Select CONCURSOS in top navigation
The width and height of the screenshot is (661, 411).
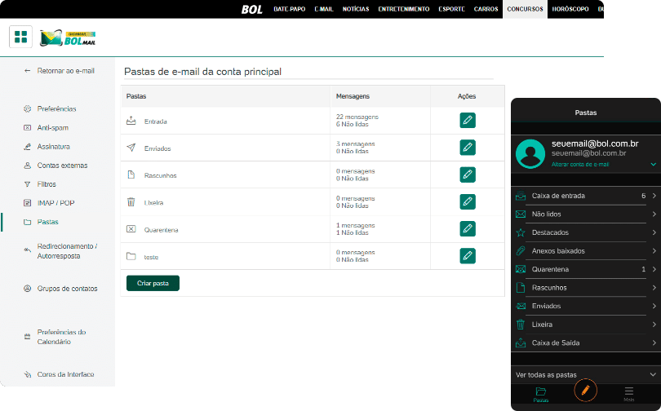pyautogui.click(x=526, y=9)
